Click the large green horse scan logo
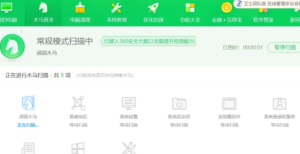 (12, 46)
